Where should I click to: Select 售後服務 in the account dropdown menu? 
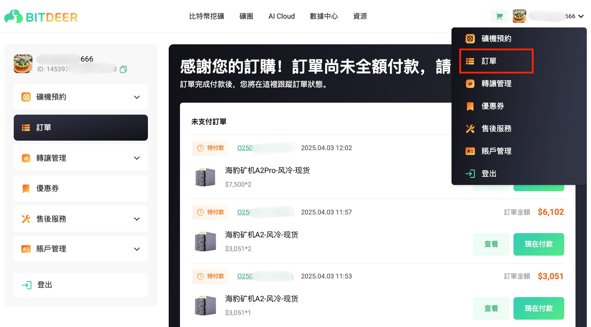coord(519,129)
